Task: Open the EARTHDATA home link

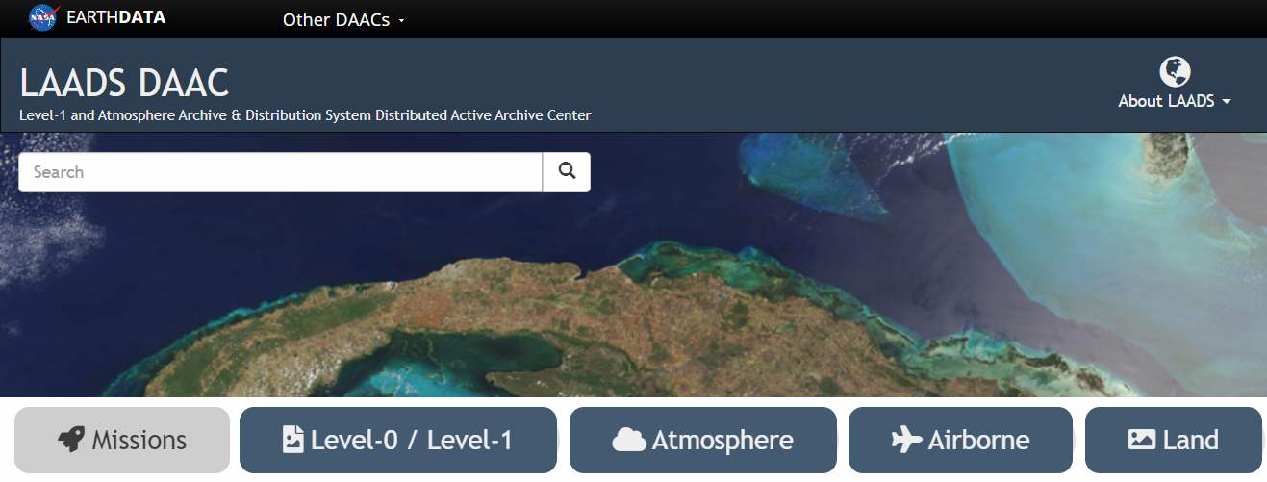Action: tap(116, 17)
